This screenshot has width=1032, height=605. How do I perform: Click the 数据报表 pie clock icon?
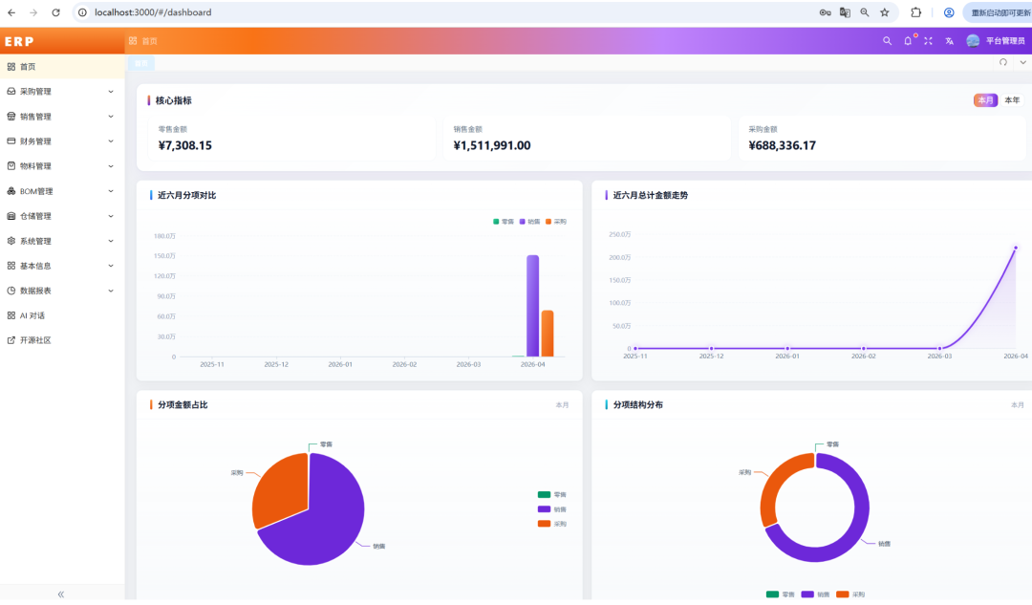coord(11,291)
